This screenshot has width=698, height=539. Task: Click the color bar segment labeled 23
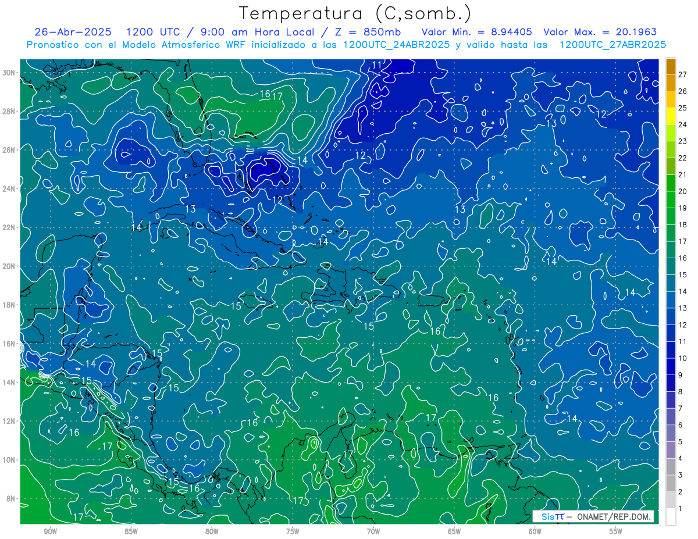[x=671, y=133]
